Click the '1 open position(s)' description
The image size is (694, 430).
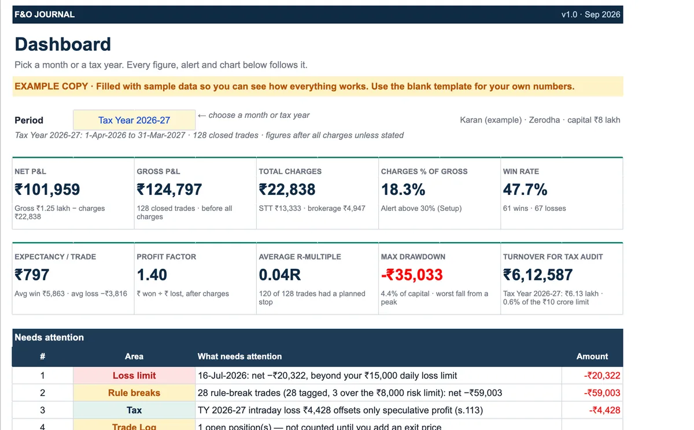(319, 427)
